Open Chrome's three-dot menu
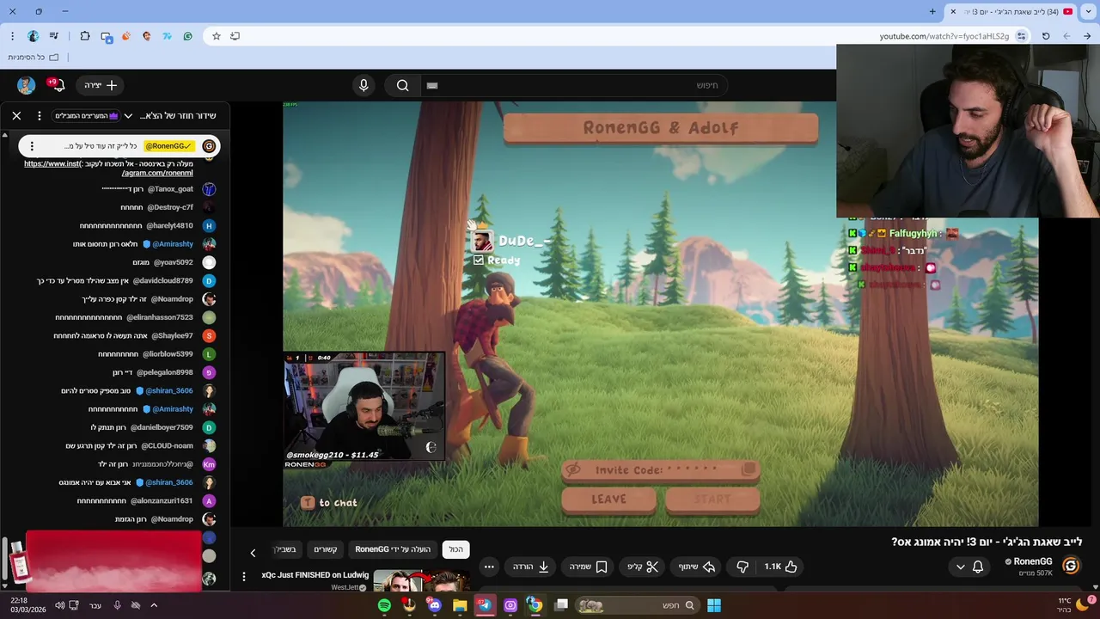Viewport: 1100px width, 619px height. 12,36
